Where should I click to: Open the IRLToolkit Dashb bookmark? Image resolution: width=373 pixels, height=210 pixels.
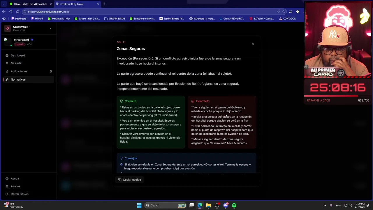click(x=262, y=19)
